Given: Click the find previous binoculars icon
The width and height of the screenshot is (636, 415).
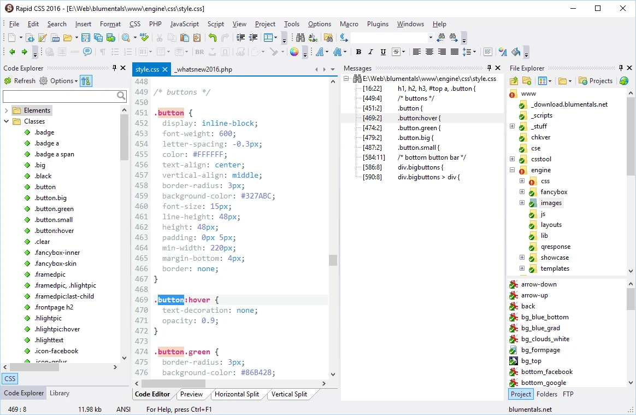Looking at the screenshot, I should tap(441, 38).
